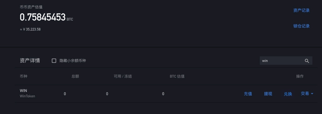Click the 币种 column header
322x114 pixels.
coord(23,76)
